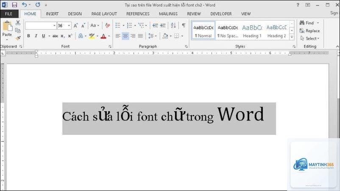The height and width of the screenshot is (191, 340).
Task: Click the Ribbon Display Options icon
Action: (308, 5)
